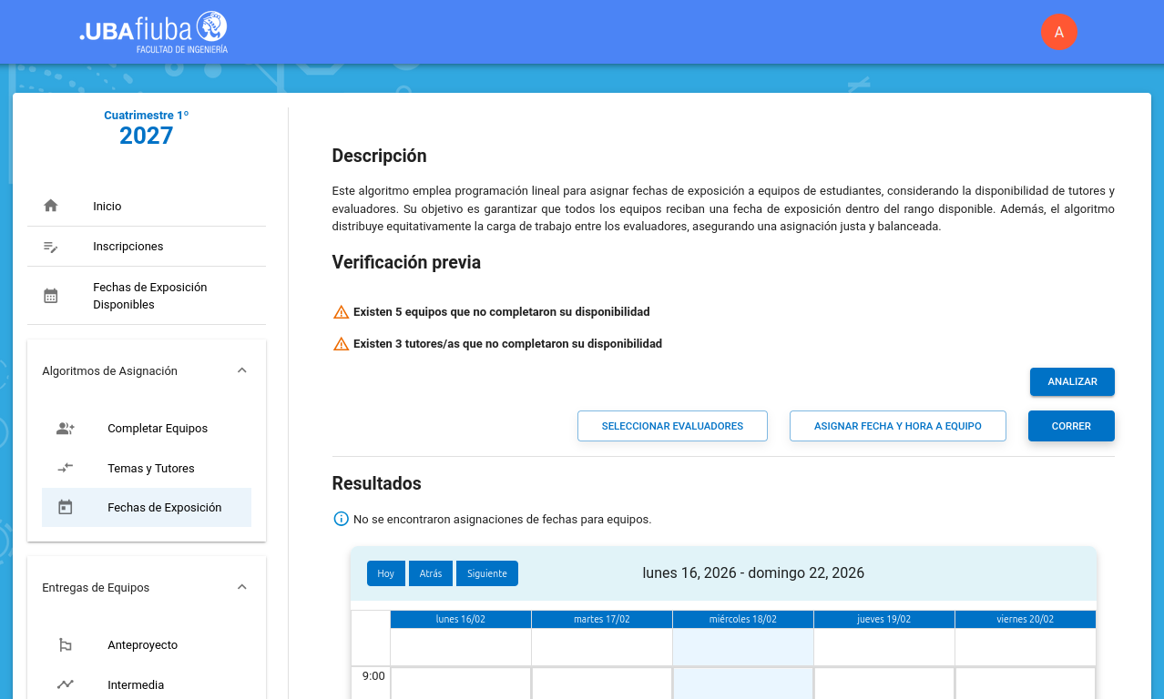
Task: Open the user avatar 'A' menu
Action: coord(1058,32)
